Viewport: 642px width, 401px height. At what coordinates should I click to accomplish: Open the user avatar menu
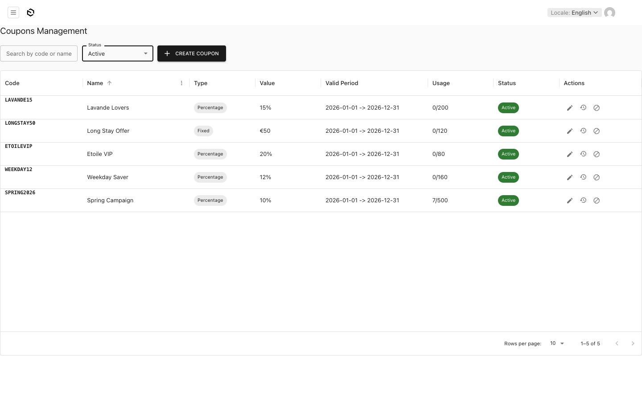coord(609,12)
